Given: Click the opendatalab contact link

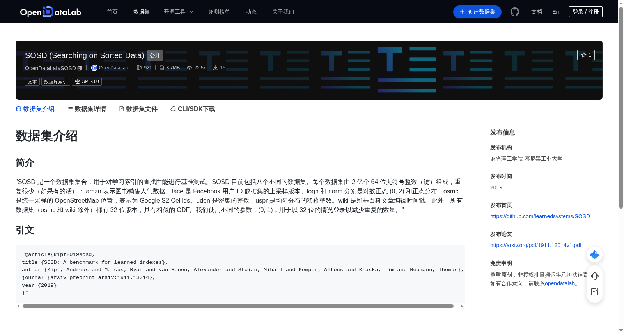Looking at the screenshot, I should click(x=560, y=283).
